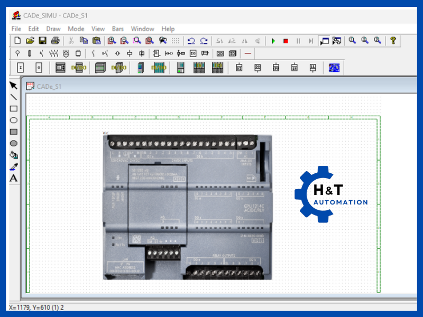This screenshot has height=317, width=423.
Task: Toggle the 3D view button
Action: point(232,53)
